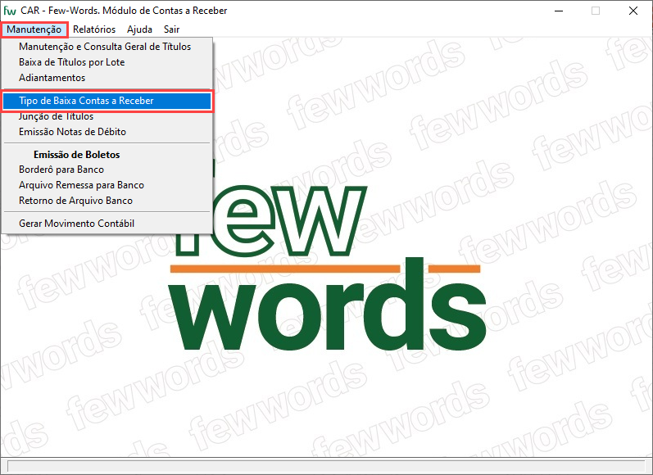This screenshot has width=653, height=475.
Task: Close the CAR Few-Words window
Action: pos(633,11)
